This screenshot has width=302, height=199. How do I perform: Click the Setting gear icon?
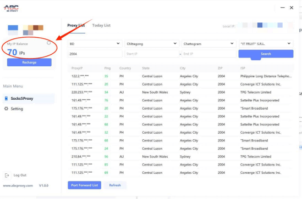[x=6, y=109]
